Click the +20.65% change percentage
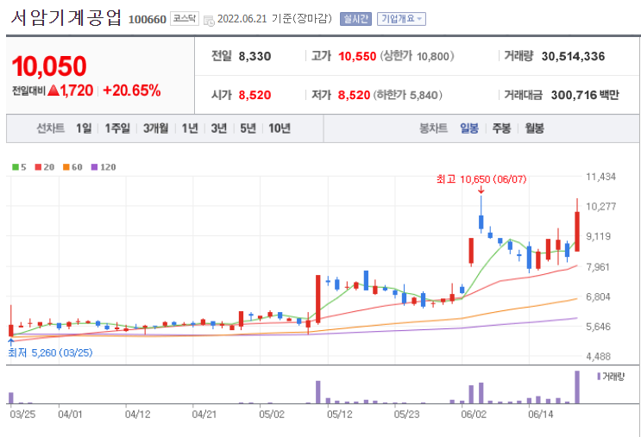Viewport: 641px width, 437px height. [x=132, y=91]
